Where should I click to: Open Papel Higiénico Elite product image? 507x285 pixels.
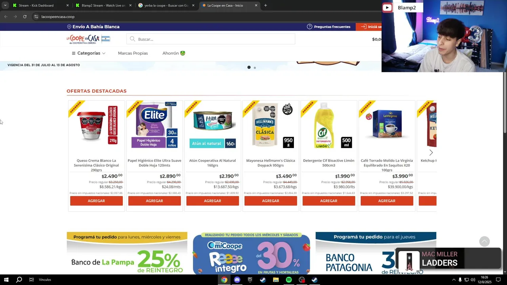[154, 125]
